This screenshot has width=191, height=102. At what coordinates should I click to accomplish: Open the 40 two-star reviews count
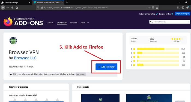point(184,61)
